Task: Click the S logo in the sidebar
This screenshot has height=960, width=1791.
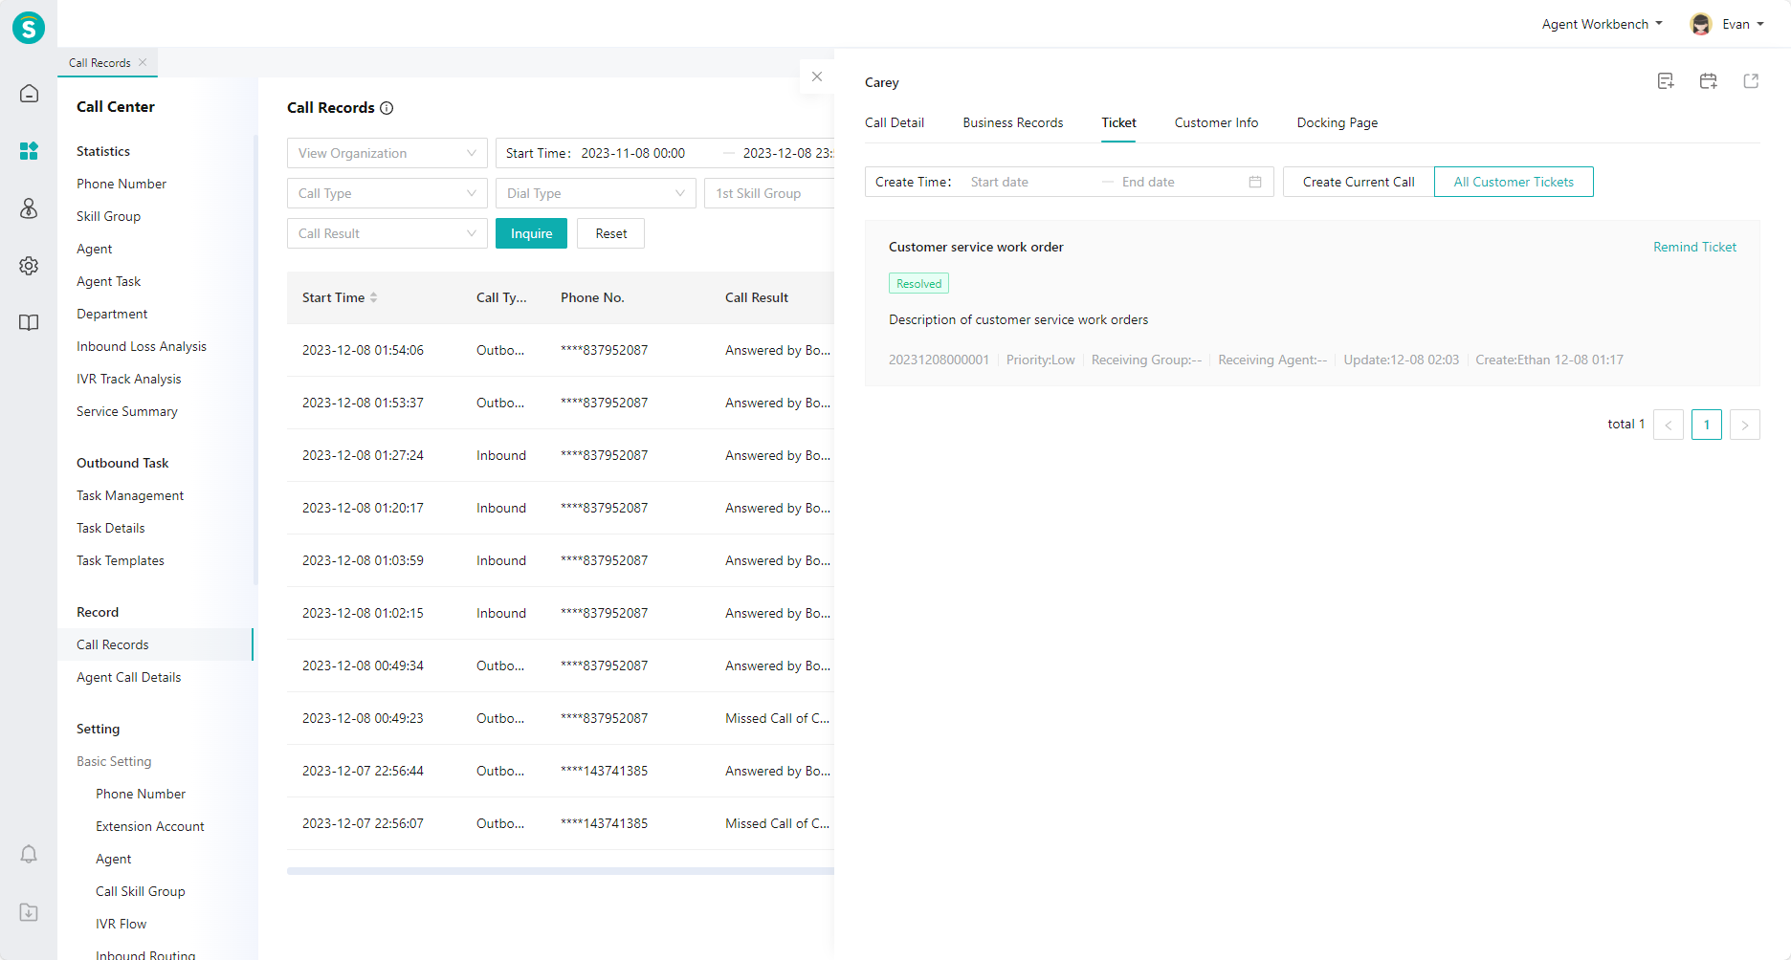Action: (x=29, y=28)
